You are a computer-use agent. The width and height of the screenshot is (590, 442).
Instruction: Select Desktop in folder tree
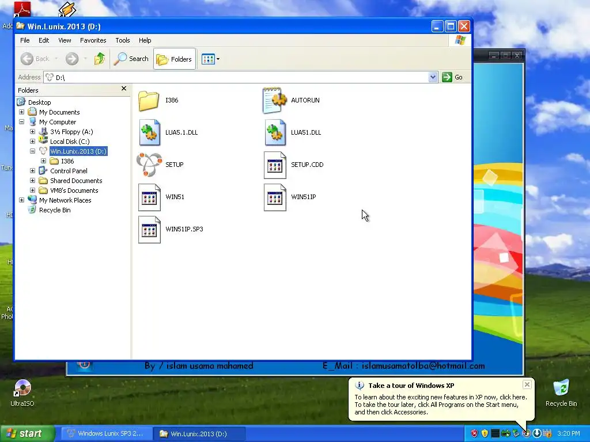point(40,102)
